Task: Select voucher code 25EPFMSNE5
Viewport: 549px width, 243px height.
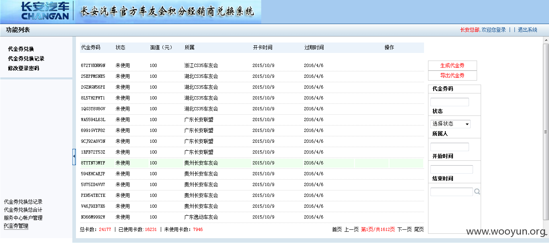Action: (93, 76)
